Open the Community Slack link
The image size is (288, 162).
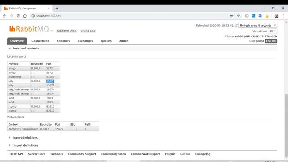113,154
